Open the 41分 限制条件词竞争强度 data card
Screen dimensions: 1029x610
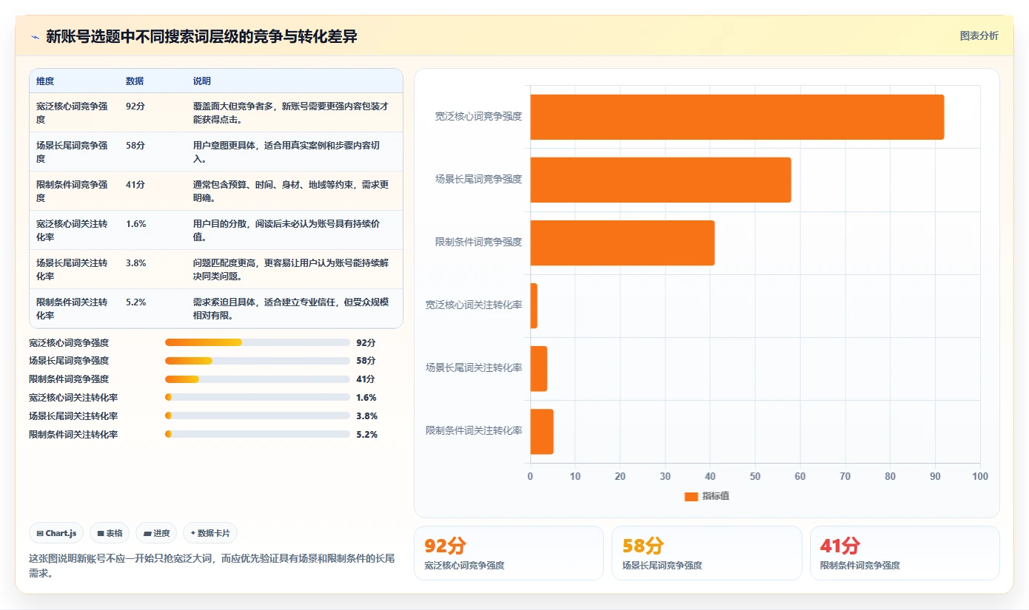905,553
